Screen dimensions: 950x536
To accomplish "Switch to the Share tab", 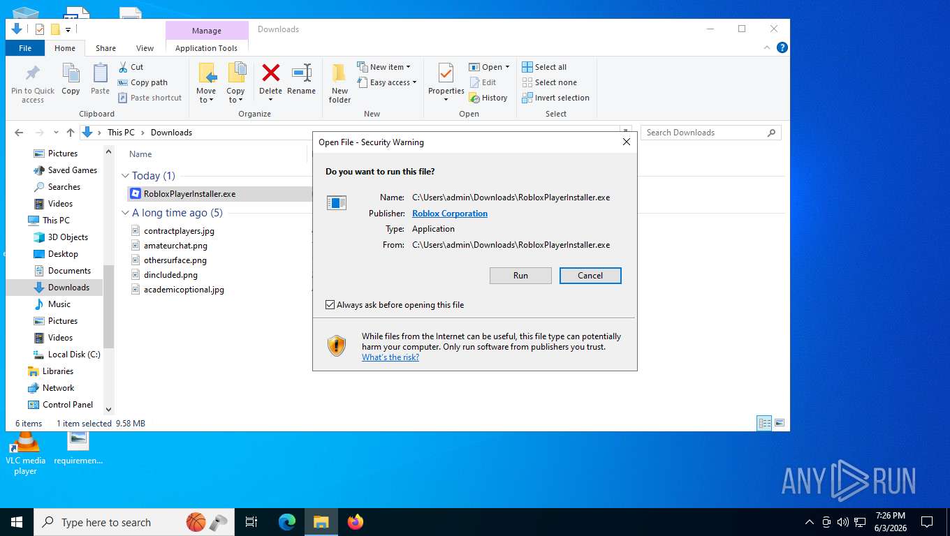I will [x=106, y=48].
